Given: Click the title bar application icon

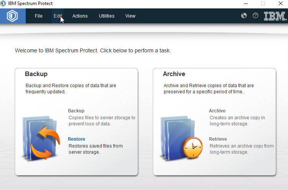Looking at the screenshot, I should click(x=3, y=3).
